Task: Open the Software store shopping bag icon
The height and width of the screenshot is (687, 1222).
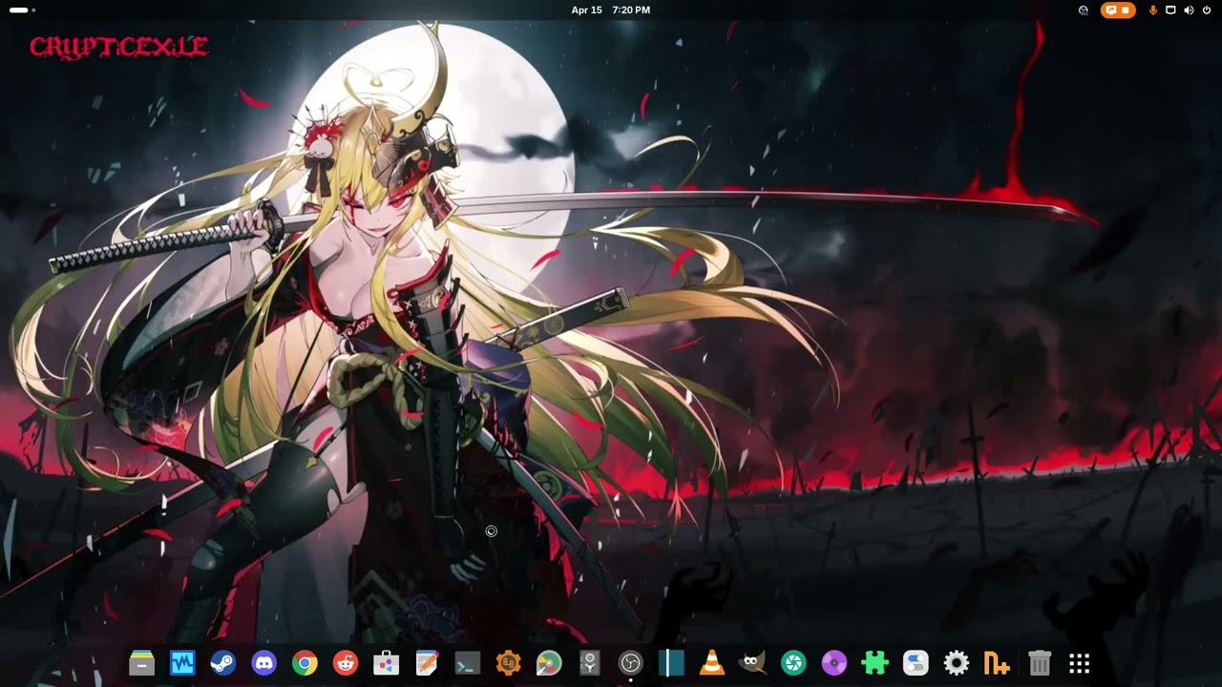Action: click(x=386, y=663)
